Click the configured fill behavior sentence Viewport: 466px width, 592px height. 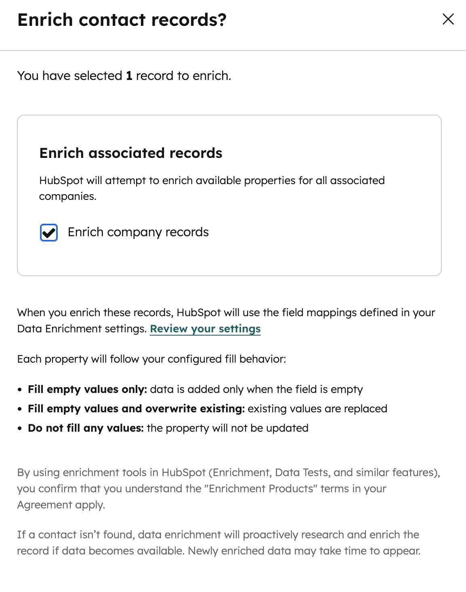(152, 359)
